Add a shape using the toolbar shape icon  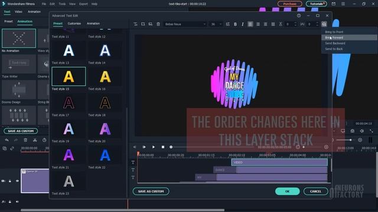(x=143, y=24)
